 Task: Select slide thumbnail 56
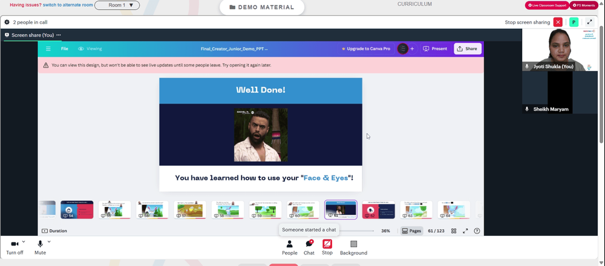click(152, 210)
